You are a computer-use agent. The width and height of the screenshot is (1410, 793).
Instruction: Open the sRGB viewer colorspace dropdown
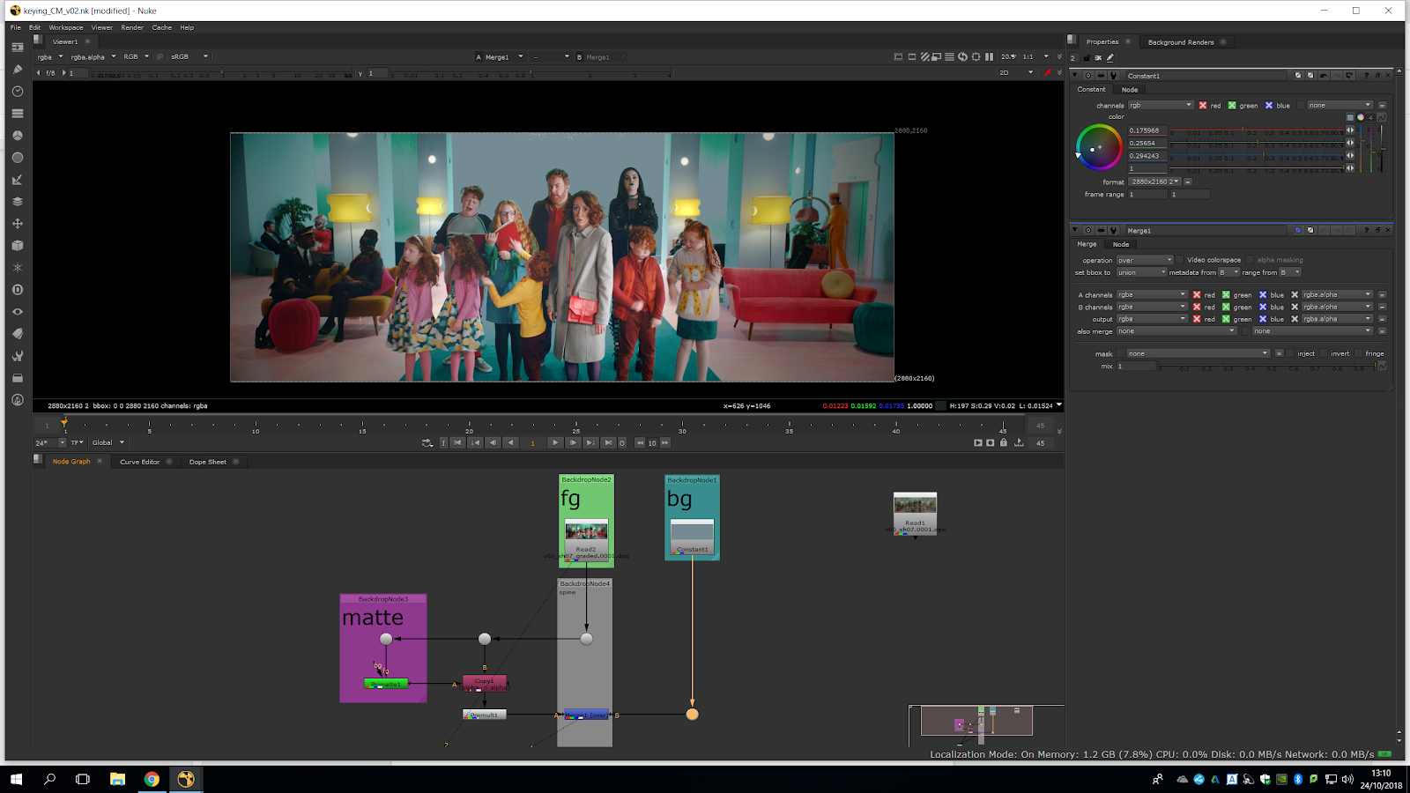click(x=189, y=56)
